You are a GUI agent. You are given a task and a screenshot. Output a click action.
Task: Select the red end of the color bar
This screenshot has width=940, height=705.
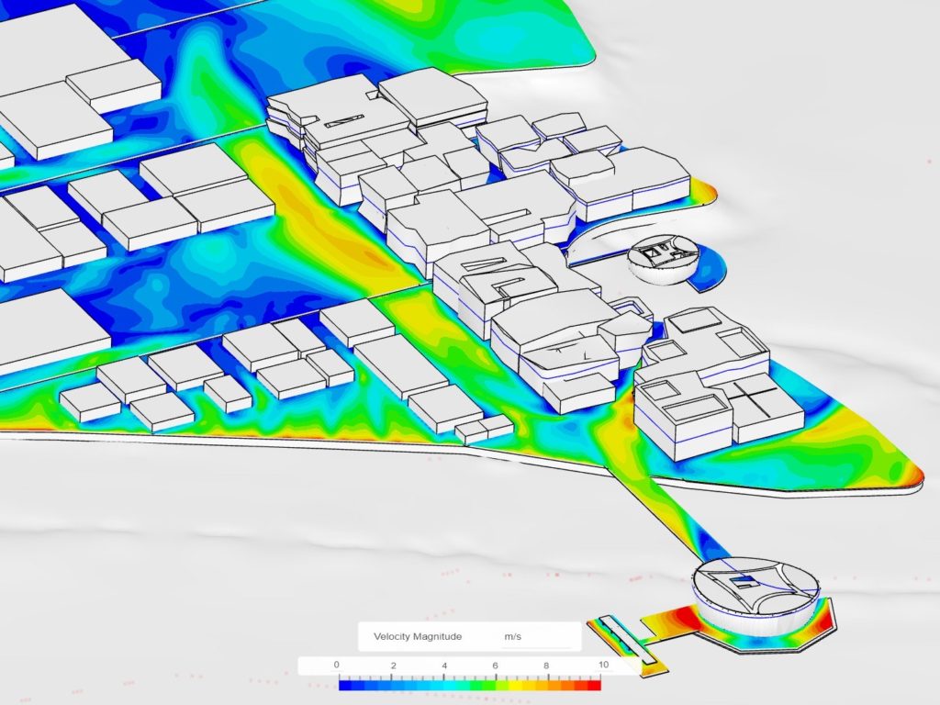595,684
